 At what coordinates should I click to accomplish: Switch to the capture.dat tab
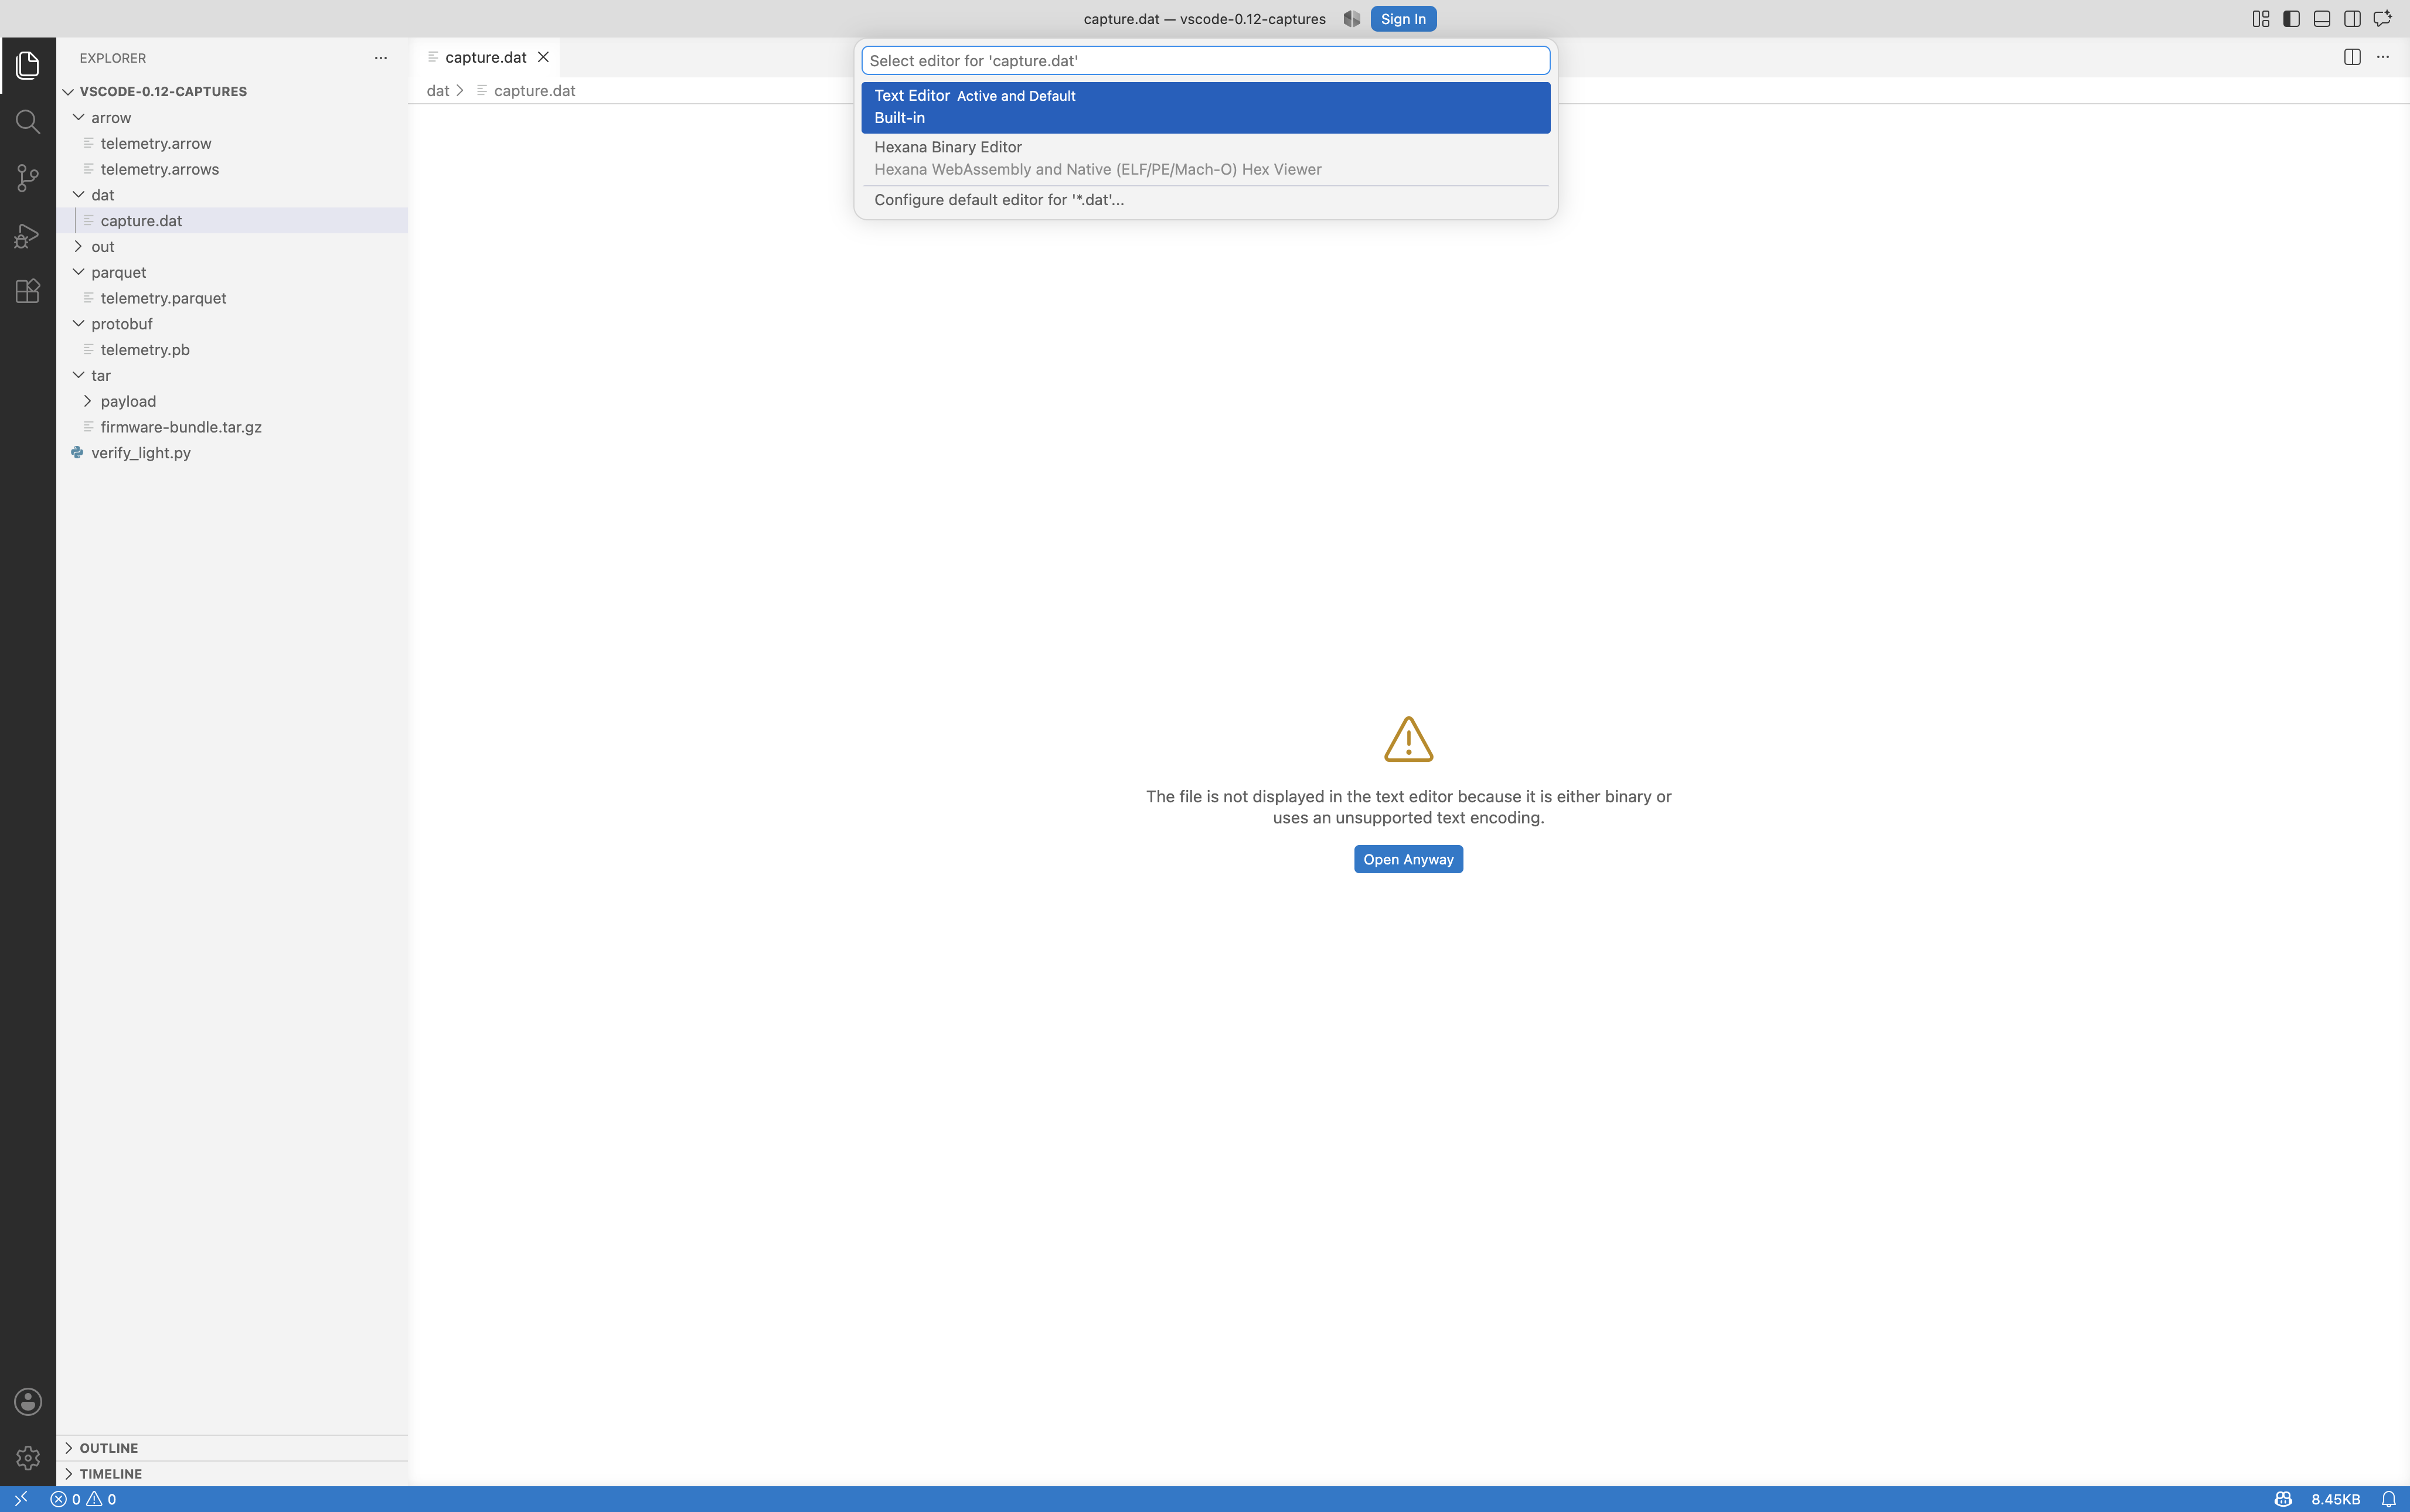click(x=485, y=57)
